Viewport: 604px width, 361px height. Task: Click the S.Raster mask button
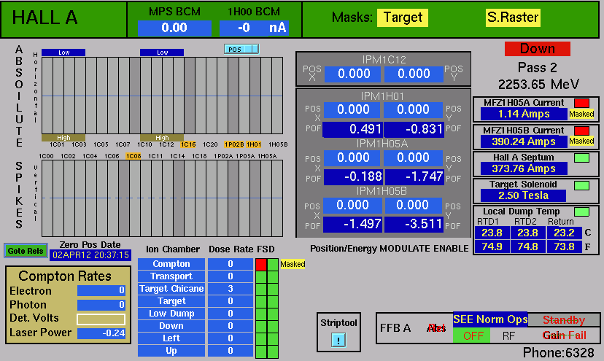pyautogui.click(x=513, y=18)
